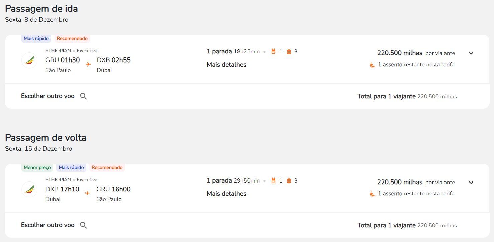Image resolution: width=494 pixels, height=242 pixels.
Task: Click the suitcase checked-bag icon on outbound flight
Action: 289,51
